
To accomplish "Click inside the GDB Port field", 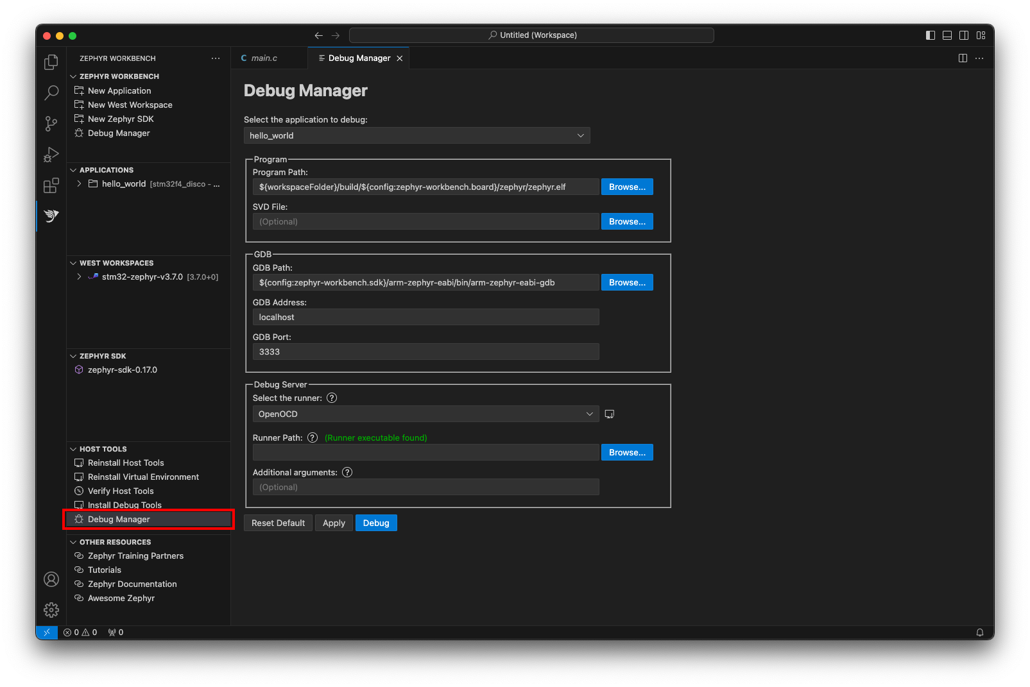I will tap(425, 351).
